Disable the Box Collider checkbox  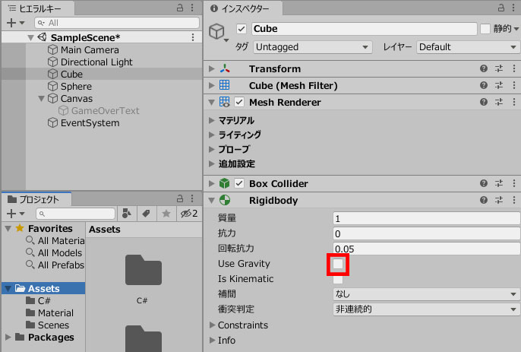239,183
